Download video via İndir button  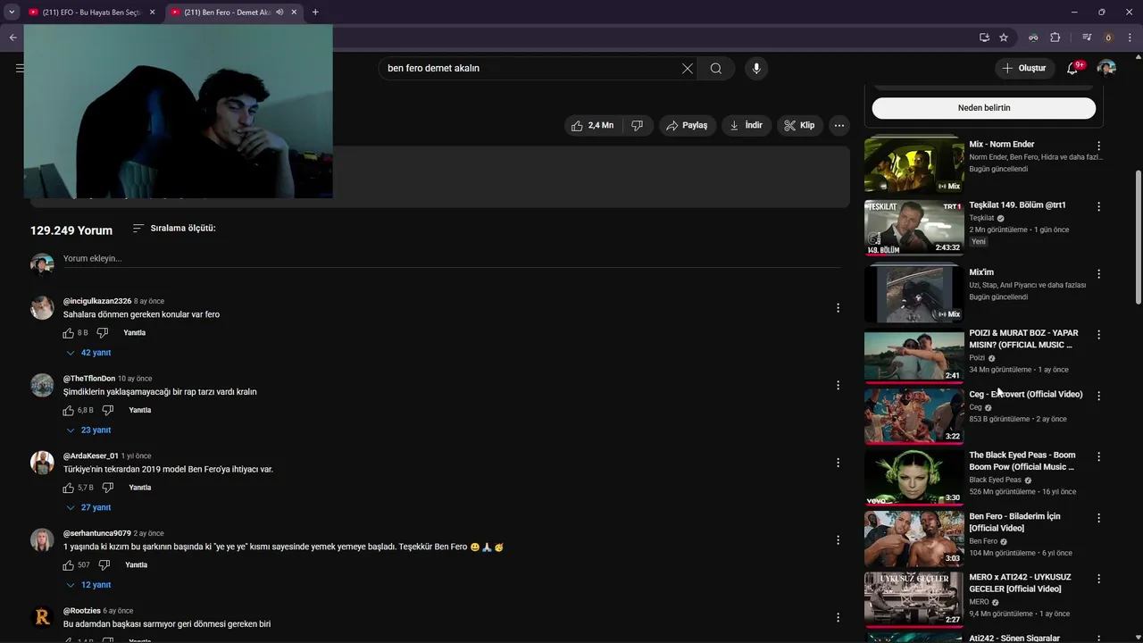tap(747, 126)
